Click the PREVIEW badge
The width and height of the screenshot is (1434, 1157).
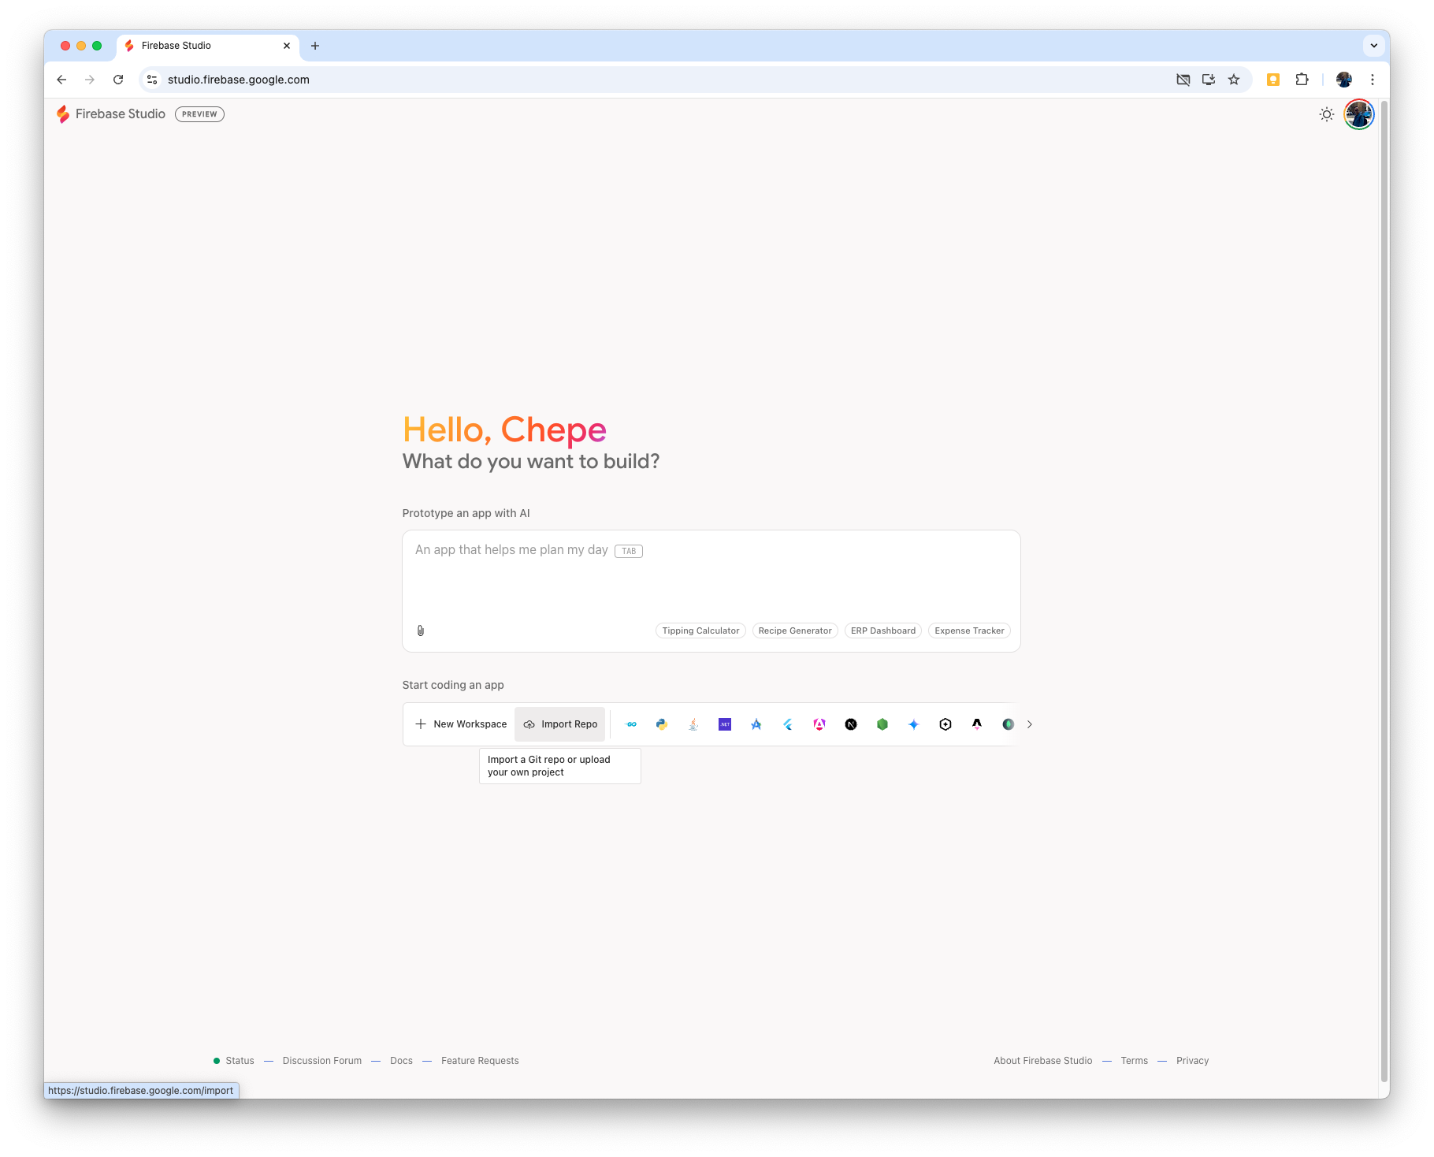coord(199,114)
